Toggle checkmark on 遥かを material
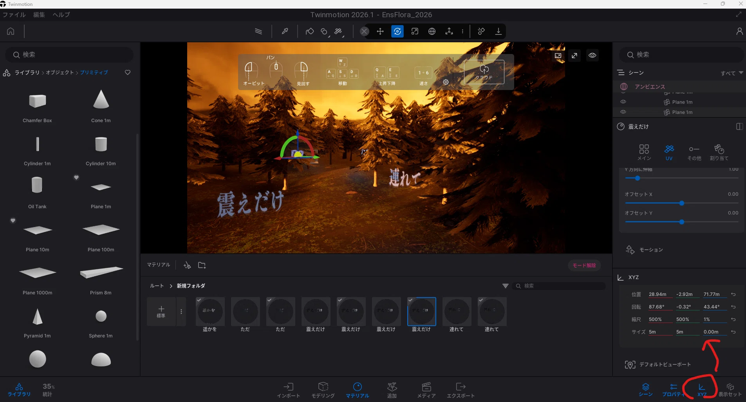This screenshot has width=746, height=402. coord(199,300)
